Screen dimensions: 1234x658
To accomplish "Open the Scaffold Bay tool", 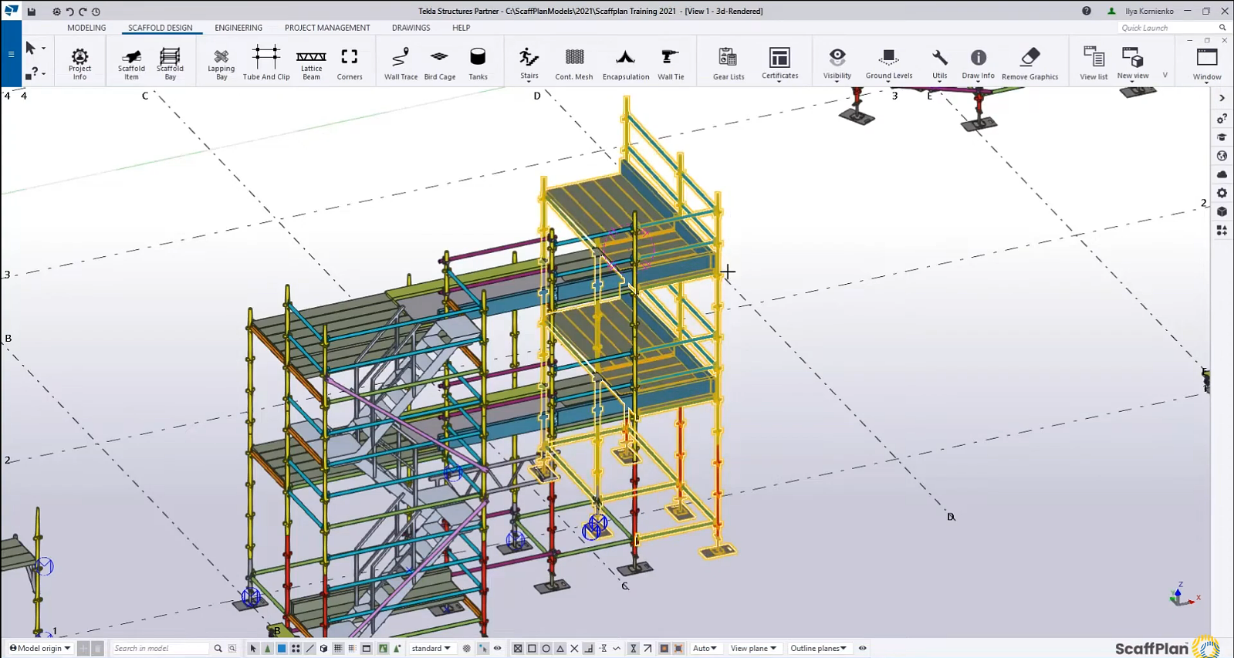I will [170, 63].
